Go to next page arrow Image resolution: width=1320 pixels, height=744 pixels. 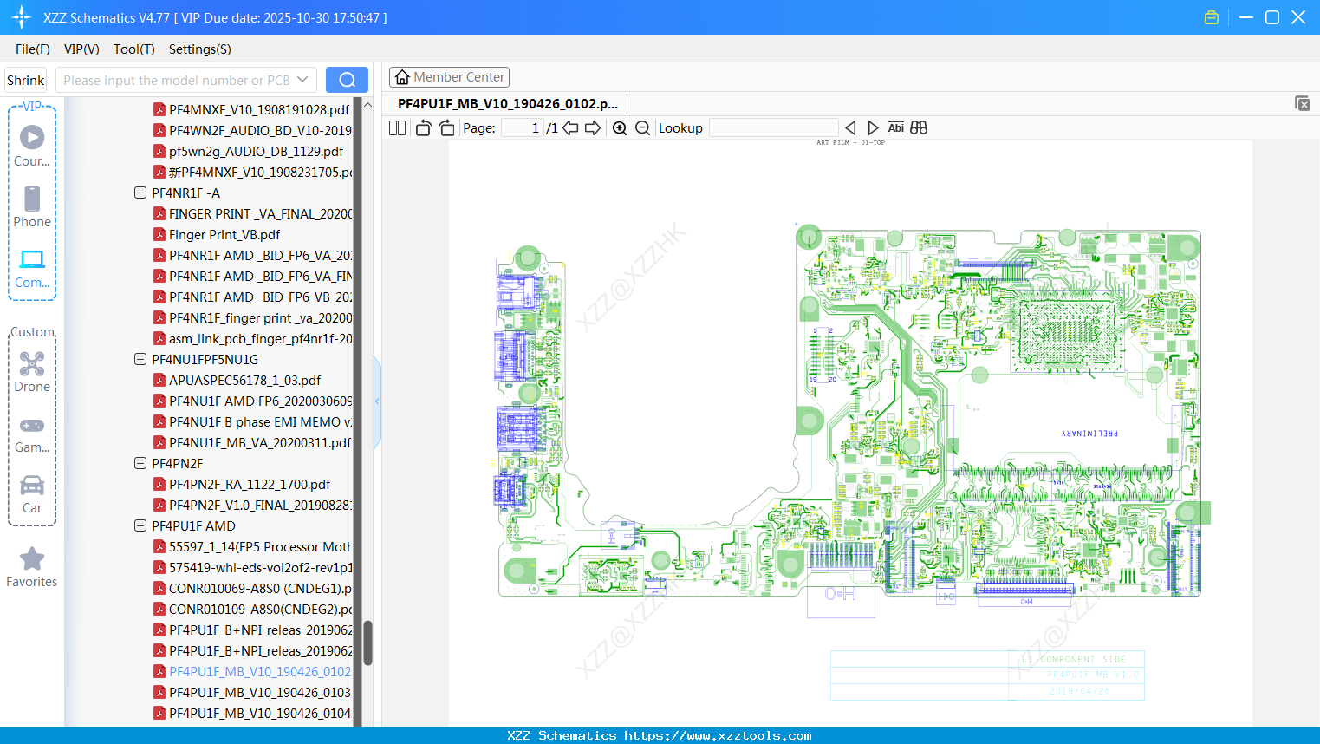[x=593, y=128]
